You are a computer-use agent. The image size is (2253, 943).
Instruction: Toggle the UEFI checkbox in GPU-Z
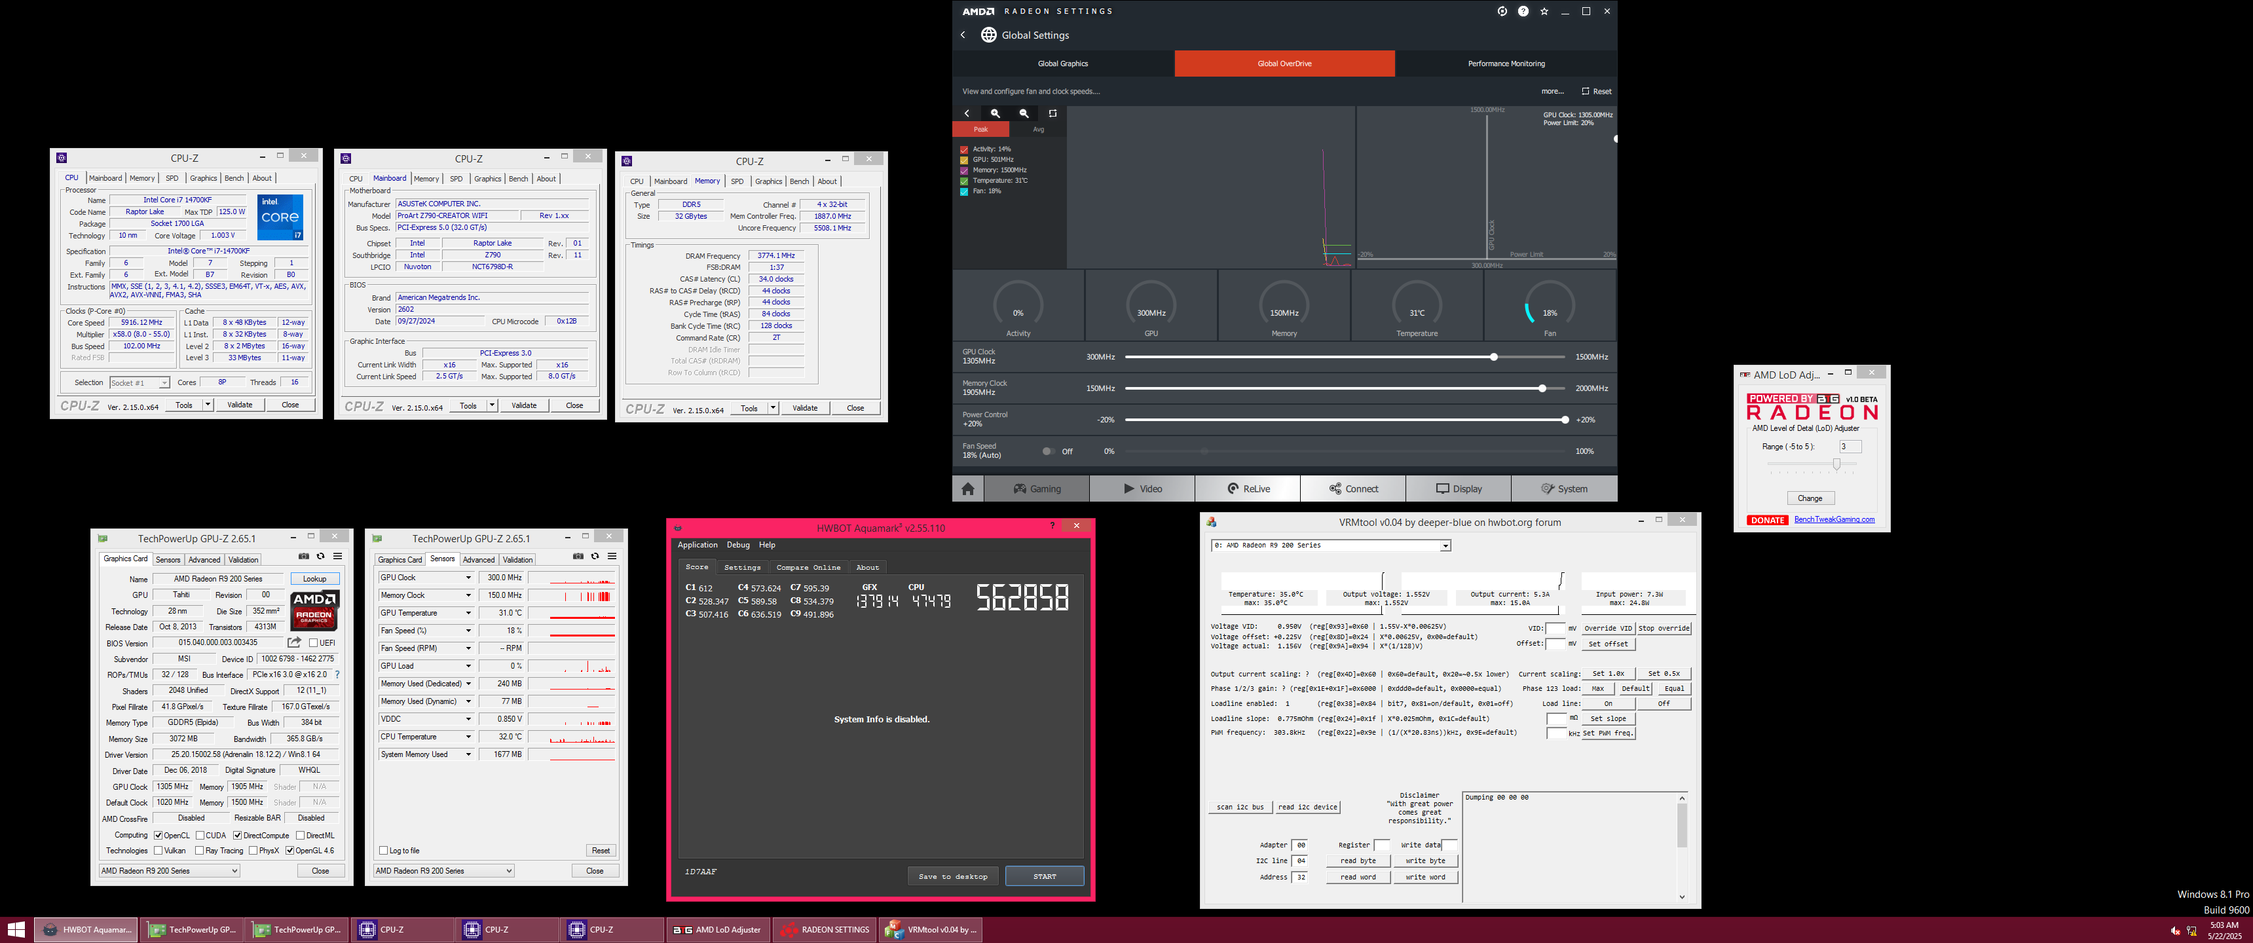tap(313, 643)
